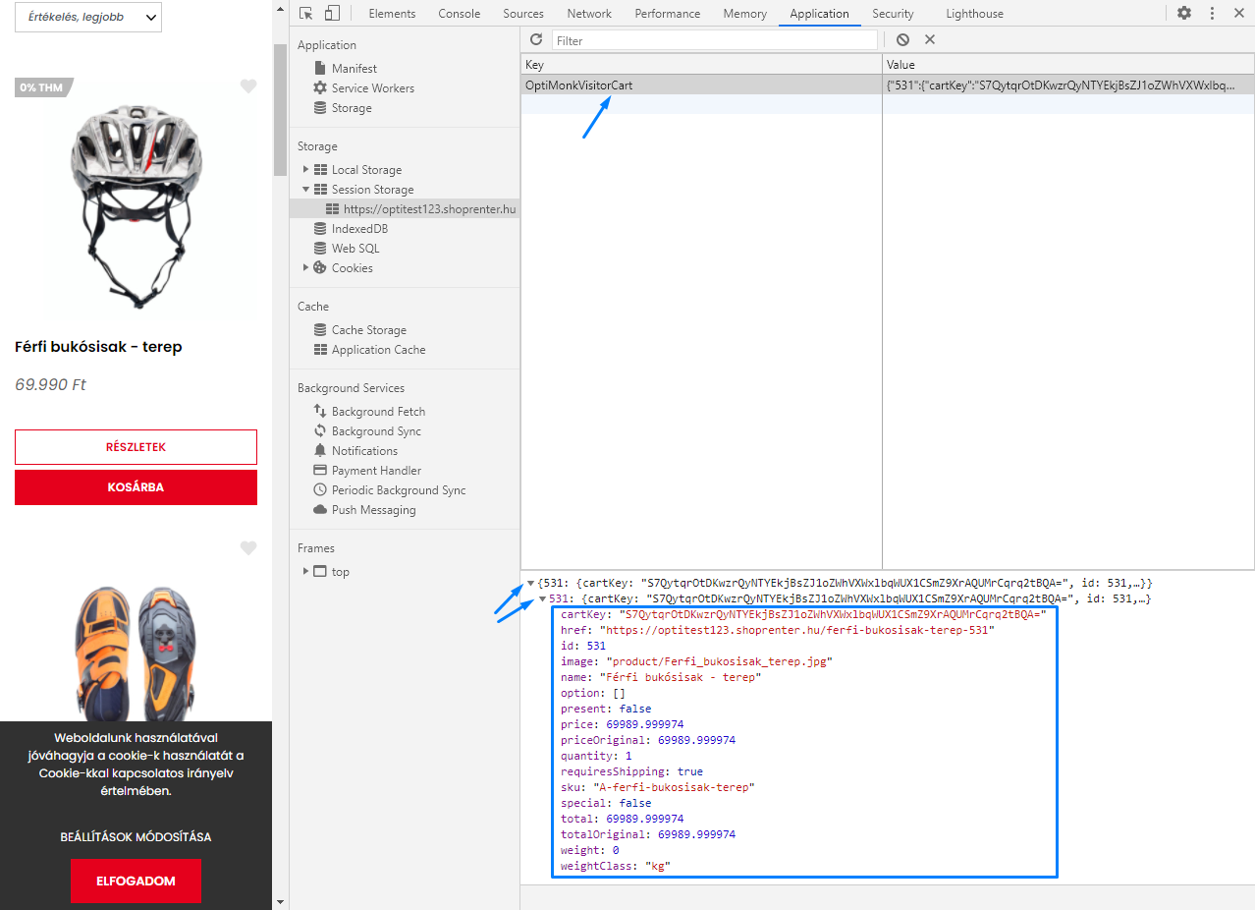1255x910 pixels.
Task: Click the cycling shoes product image
Action: tap(136, 654)
